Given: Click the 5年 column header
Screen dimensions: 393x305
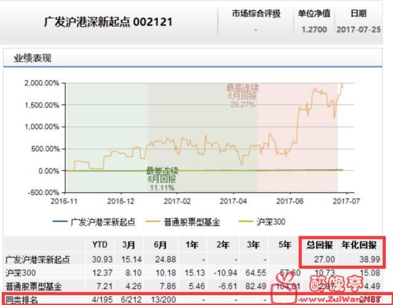Looking at the screenshot, I should [285, 244].
